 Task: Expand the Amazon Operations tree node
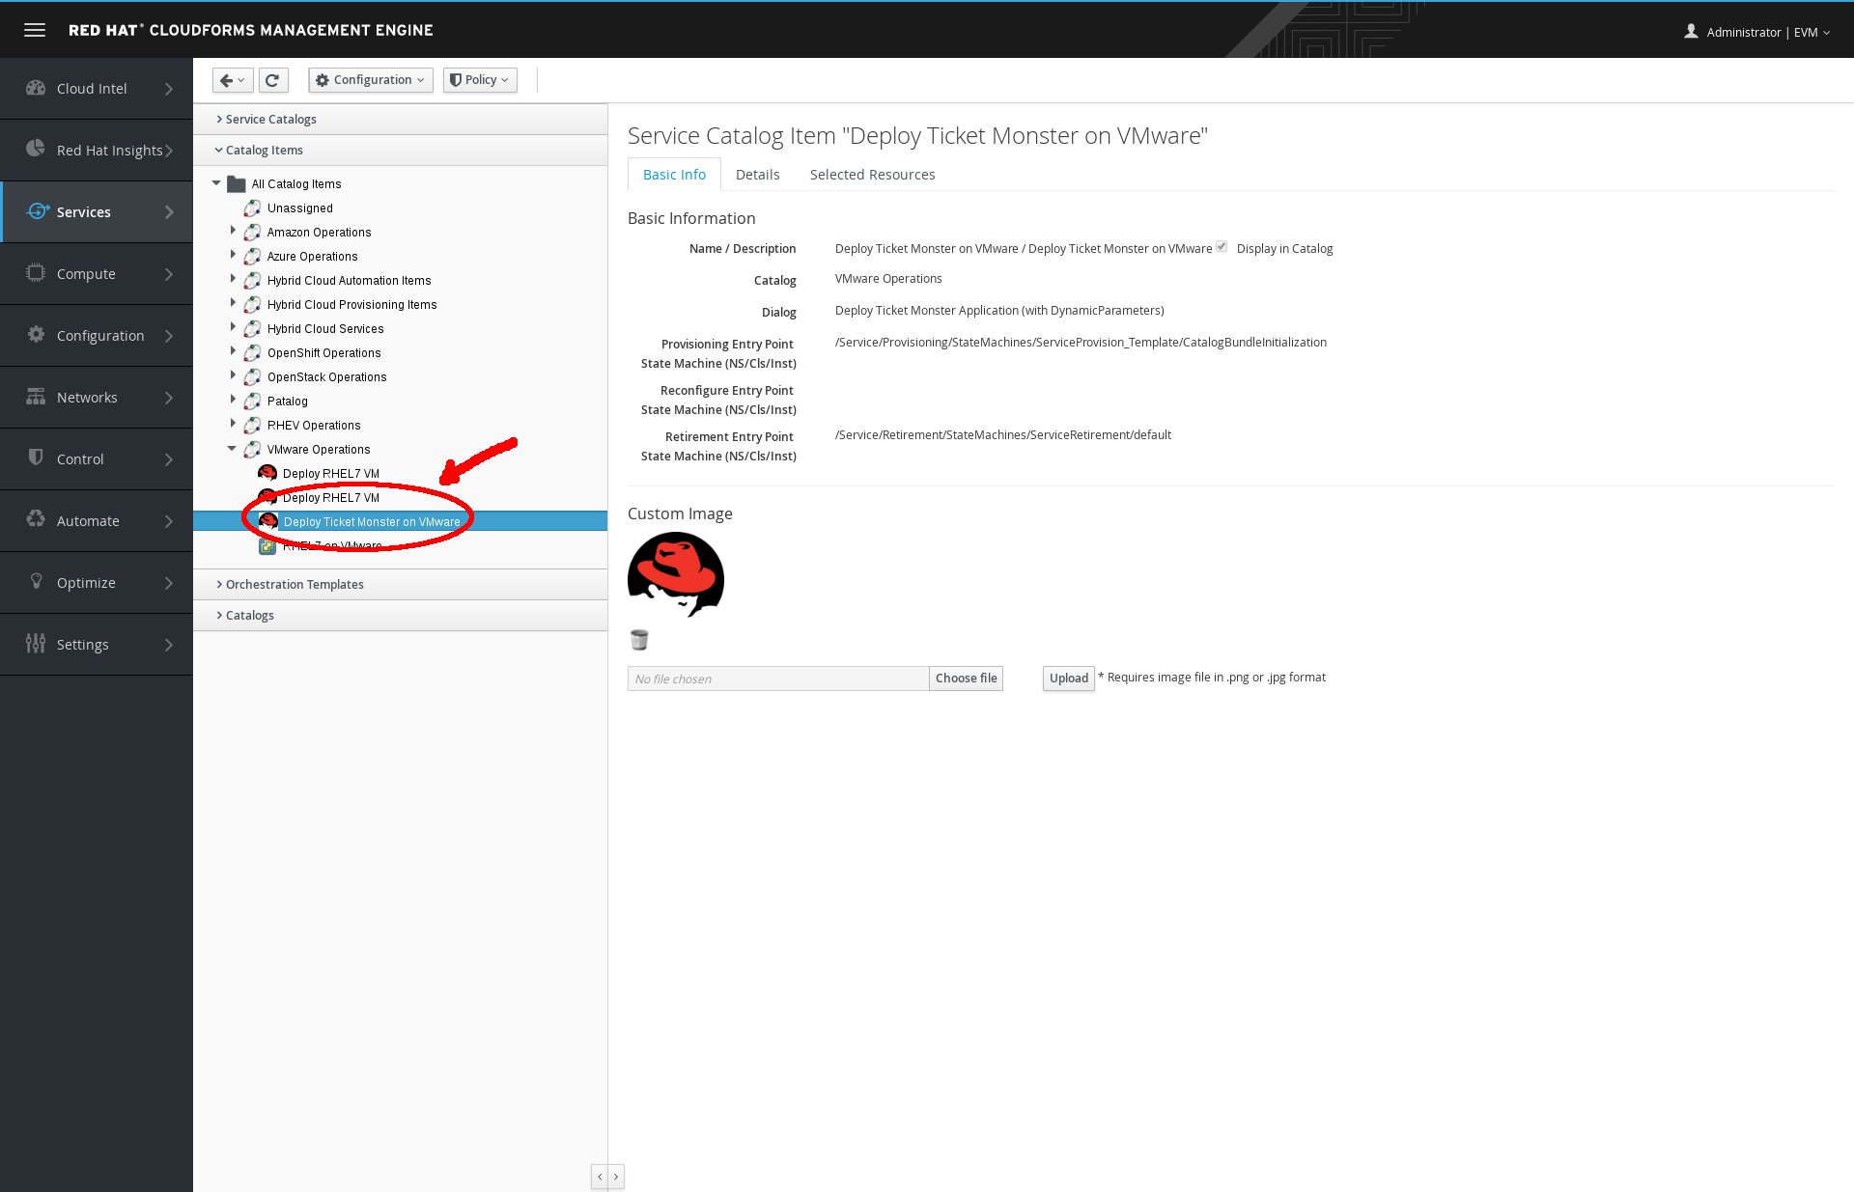233,231
